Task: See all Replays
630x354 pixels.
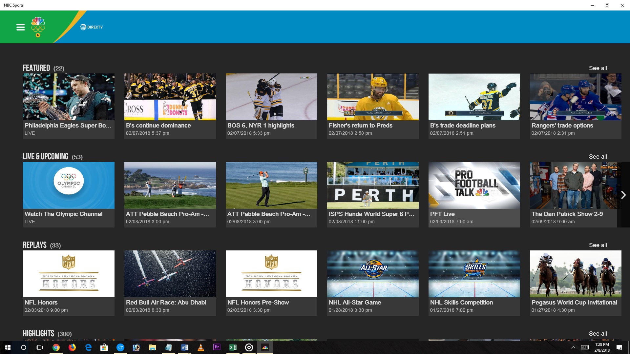Action: [598, 245]
